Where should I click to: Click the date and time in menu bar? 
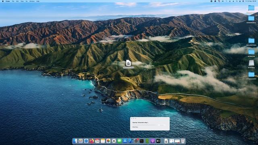[251, 1]
